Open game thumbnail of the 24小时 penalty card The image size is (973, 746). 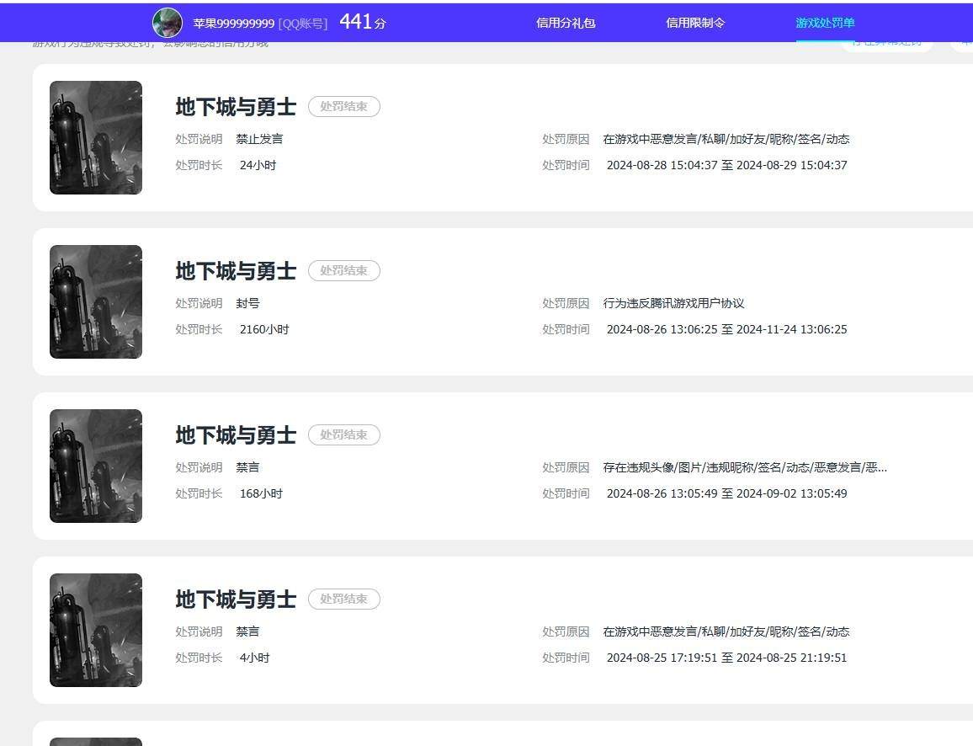point(96,138)
